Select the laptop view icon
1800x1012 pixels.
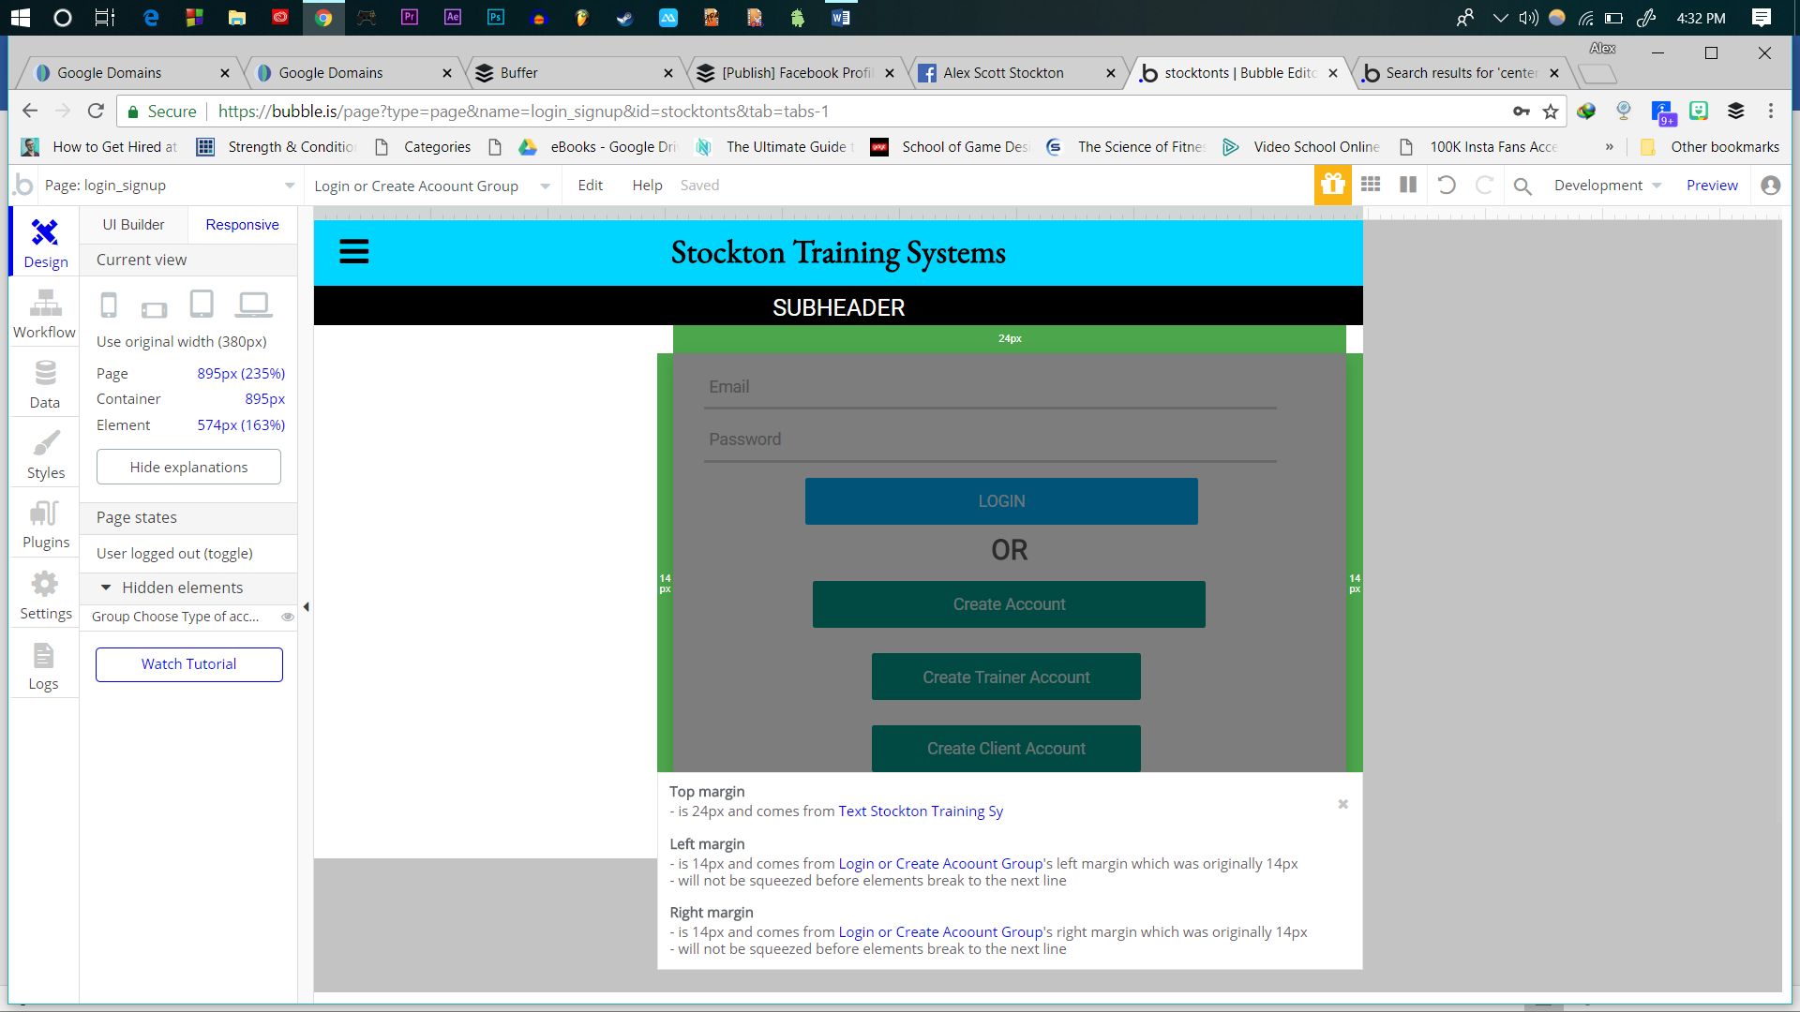(253, 305)
